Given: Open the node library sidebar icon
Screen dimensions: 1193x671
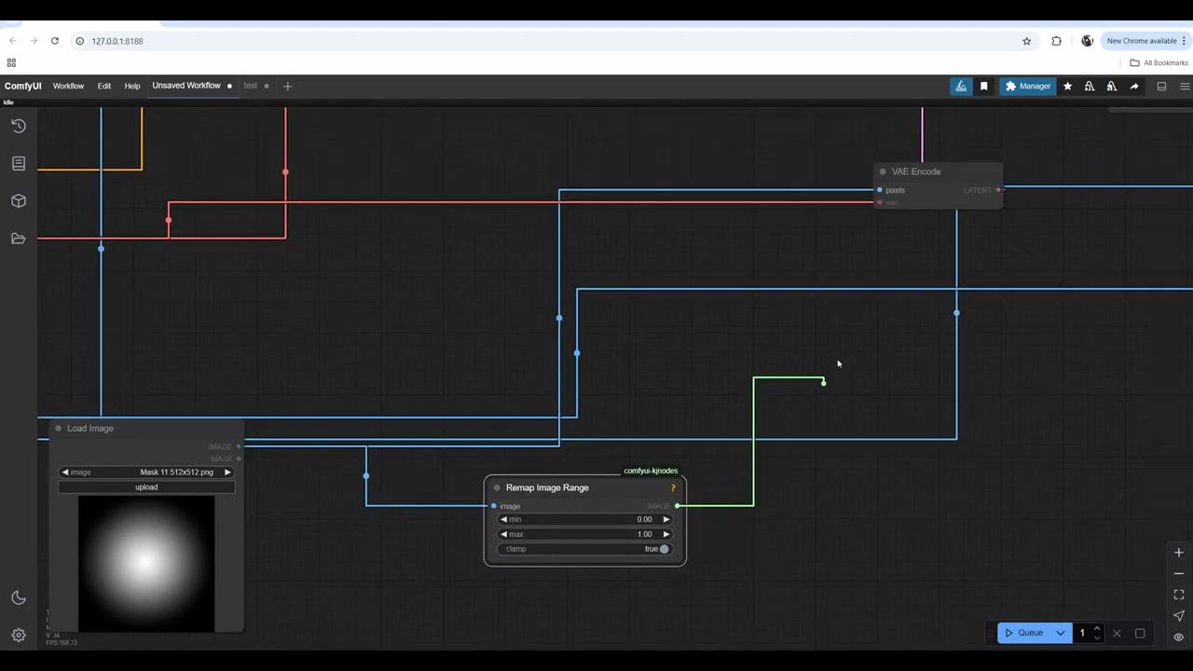Looking at the screenshot, I should 19,163.
